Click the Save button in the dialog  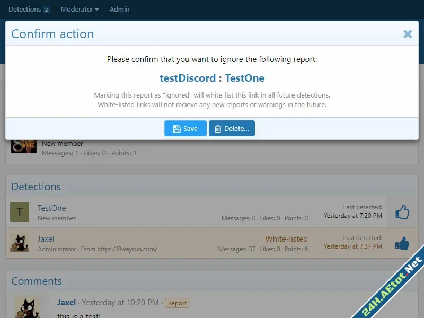pos(185,128)
